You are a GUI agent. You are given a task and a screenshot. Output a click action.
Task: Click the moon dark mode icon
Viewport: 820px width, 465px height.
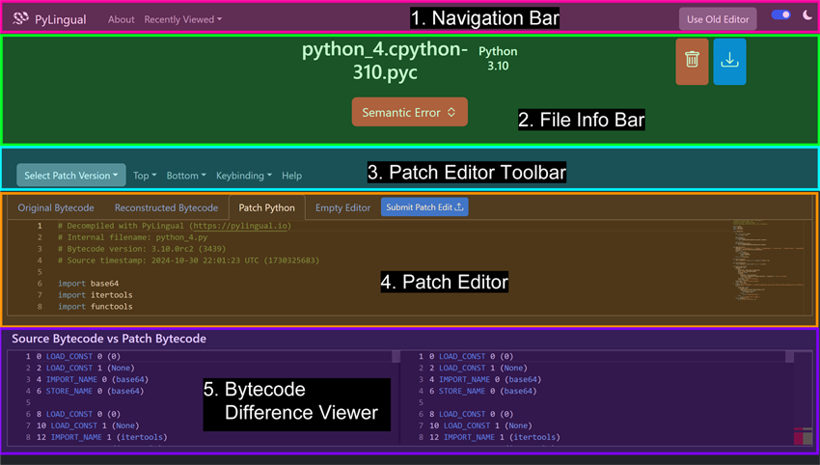[806, 15]
